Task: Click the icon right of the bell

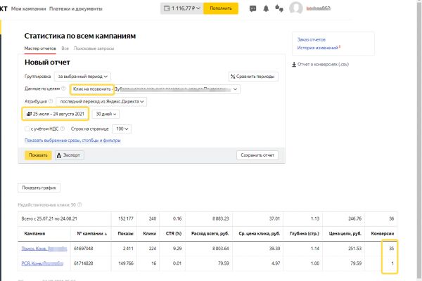Action: (x=279, y=8)
